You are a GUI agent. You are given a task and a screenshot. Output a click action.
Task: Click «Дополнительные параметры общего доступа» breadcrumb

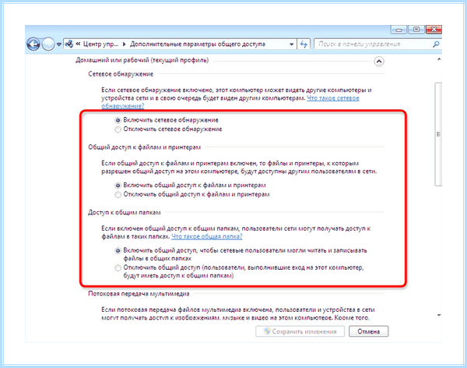point(198,44)
